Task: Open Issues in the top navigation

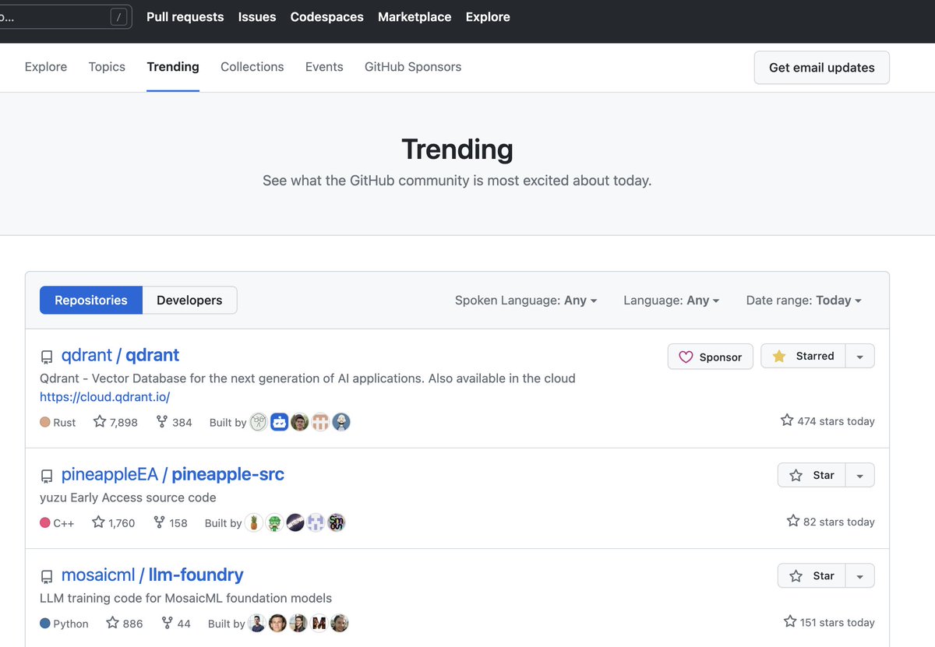Action: click(x=257, y=17)
